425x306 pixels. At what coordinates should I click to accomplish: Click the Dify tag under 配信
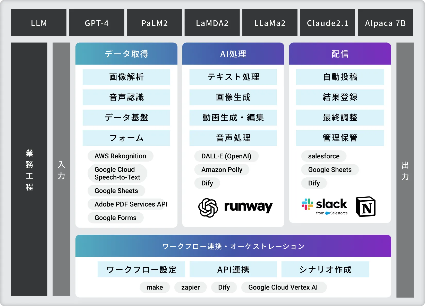coord(314,183)
